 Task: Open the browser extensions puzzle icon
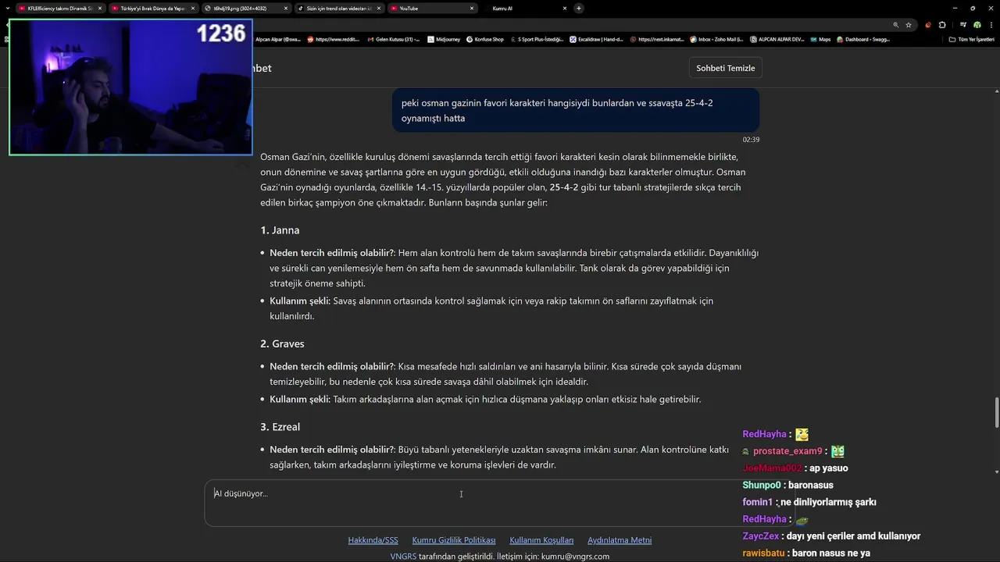(x=942, y=24)
